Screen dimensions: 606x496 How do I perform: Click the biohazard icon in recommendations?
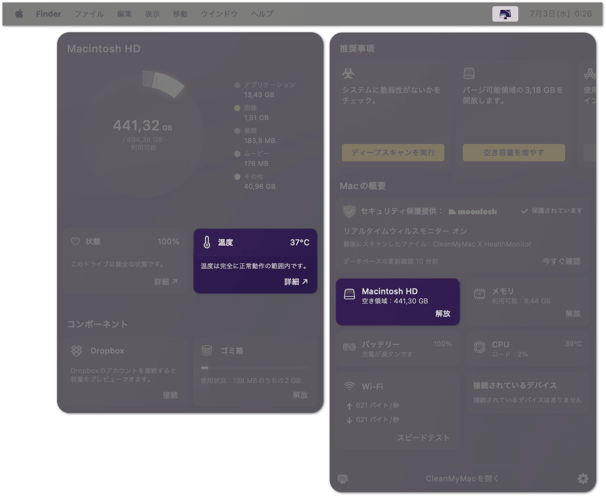tap(348, 74)
